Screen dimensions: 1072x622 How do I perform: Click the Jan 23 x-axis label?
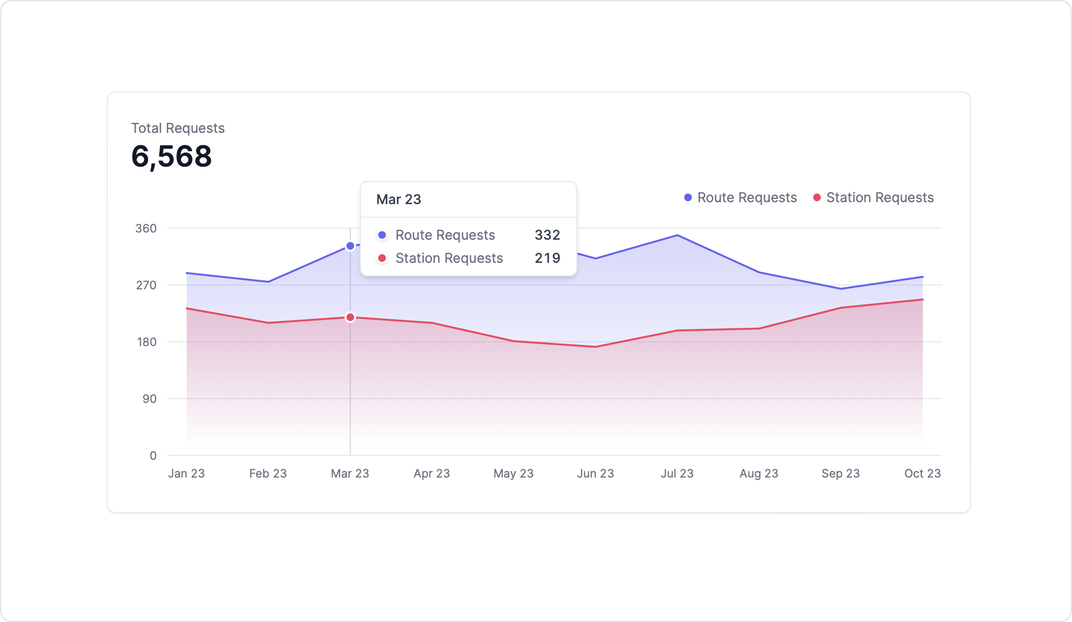click(186, 473)
